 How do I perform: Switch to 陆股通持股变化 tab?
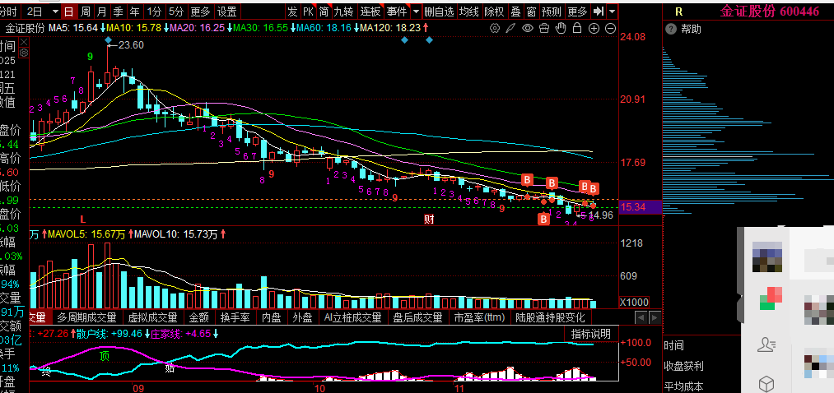pos(551,317)
